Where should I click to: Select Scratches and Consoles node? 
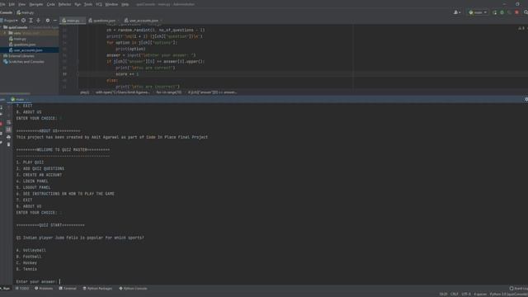(26, 62)
